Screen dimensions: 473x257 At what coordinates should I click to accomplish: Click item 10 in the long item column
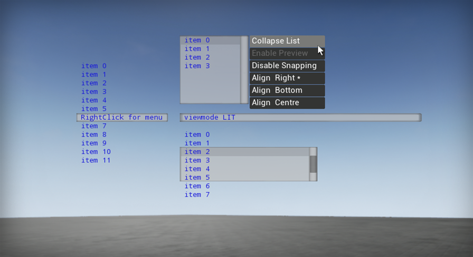96,152
